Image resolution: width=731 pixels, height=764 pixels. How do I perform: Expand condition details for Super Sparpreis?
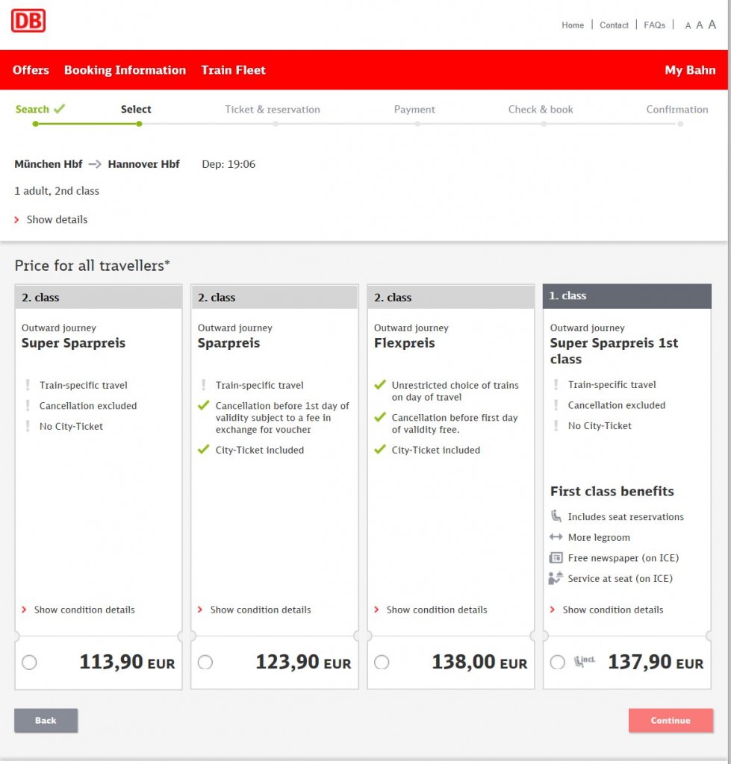click(x=84, y=610)
